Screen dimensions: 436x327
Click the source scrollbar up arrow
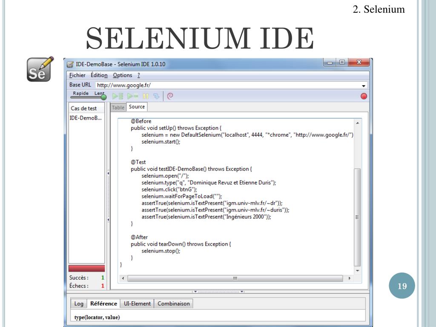point(357,123)
